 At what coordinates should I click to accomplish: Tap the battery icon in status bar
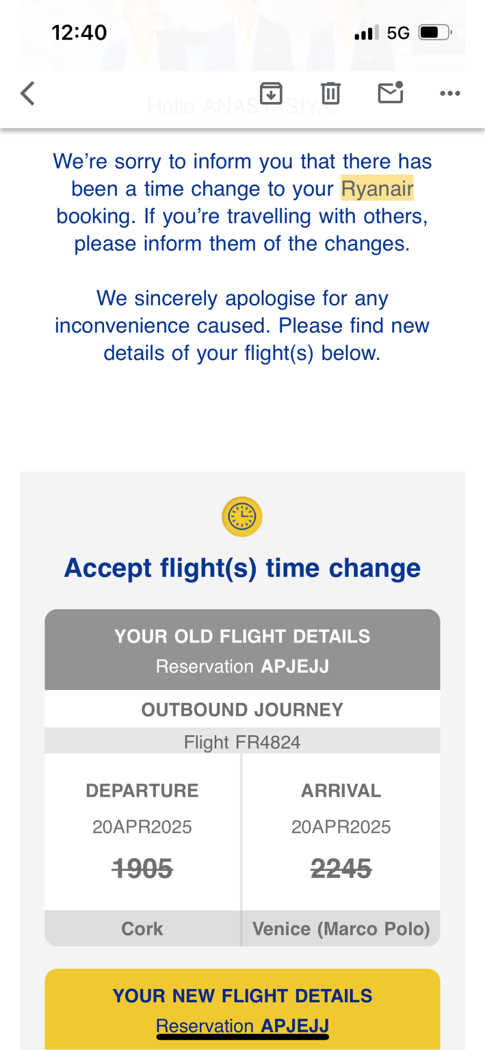coord(435,33)
